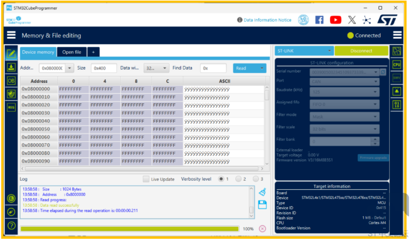
Task: Open the right hamburger menu
Action: (x=397, y=35)
